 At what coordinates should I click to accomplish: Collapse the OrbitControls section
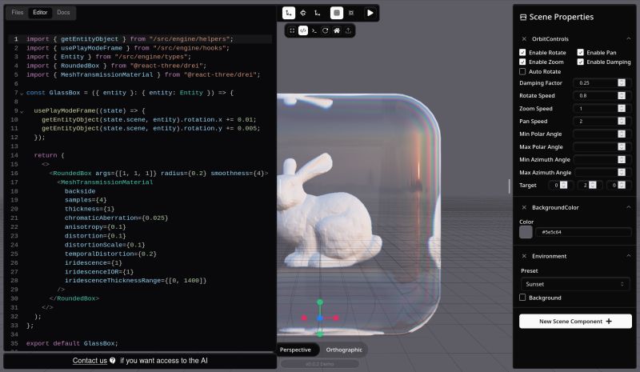point(629,38)
